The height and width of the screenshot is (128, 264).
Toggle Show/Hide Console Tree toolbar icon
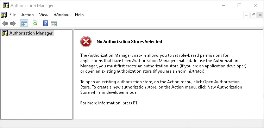(x=24, y=23)
